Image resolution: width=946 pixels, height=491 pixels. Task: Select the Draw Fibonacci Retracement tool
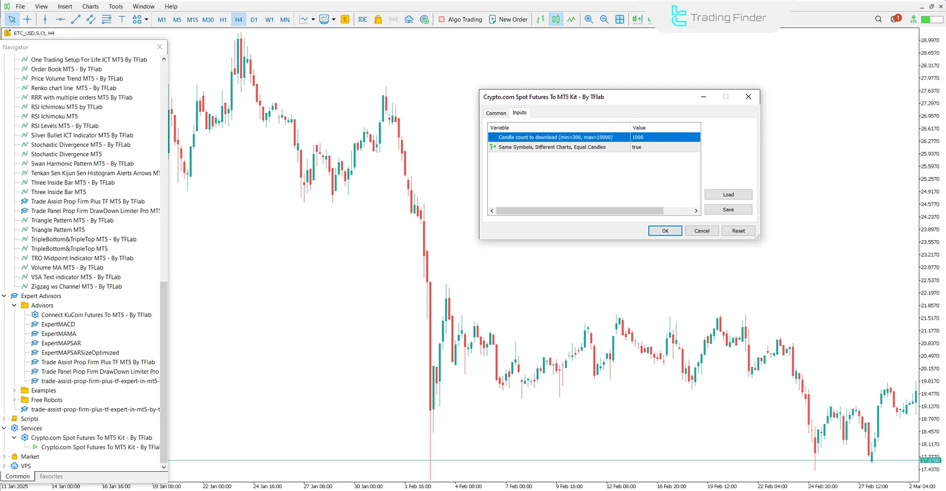[x=106, y=19]
